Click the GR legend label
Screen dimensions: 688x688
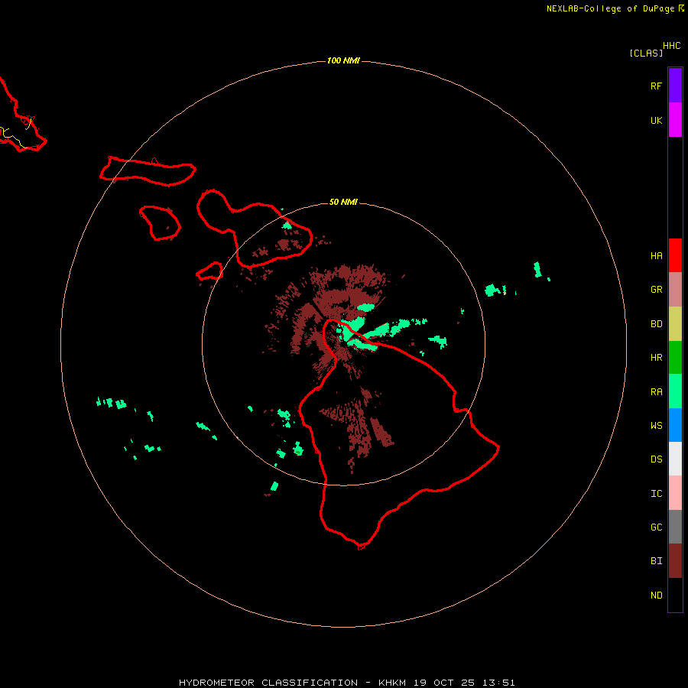656,290
